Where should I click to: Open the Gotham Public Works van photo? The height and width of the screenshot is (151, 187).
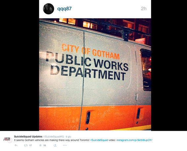(x=95, y=74)
